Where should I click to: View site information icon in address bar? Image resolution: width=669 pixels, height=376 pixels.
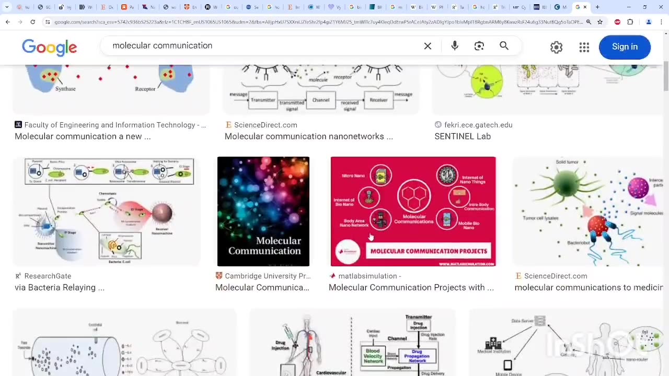[x=48, y=22]
